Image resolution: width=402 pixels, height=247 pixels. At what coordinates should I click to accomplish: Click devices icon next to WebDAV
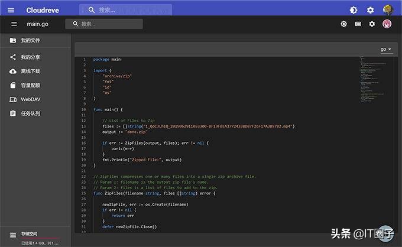13,99
